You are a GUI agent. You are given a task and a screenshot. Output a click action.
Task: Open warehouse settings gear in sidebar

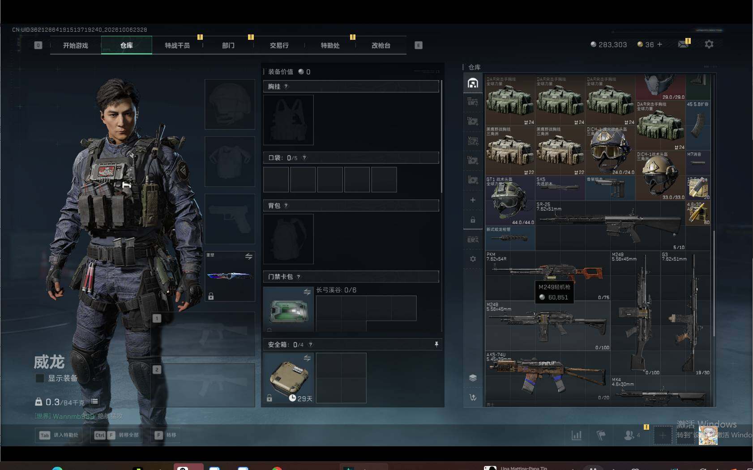point(473,259)
